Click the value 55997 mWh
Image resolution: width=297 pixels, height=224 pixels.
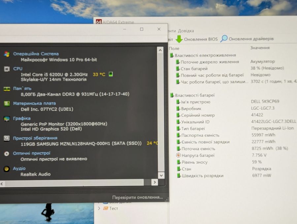pos(263,135)
